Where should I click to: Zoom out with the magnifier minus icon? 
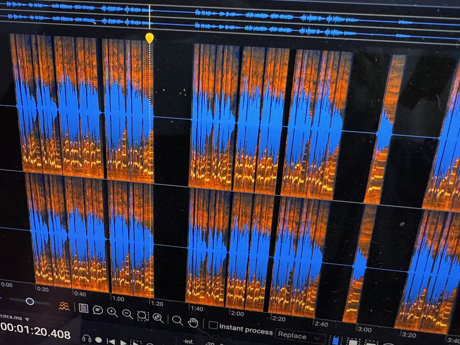pos(127,314)
